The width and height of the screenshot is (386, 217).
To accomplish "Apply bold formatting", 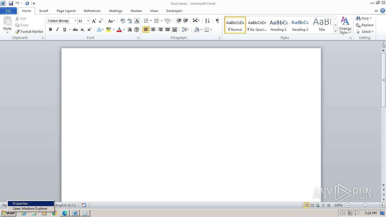I will (x=50, y=30).
